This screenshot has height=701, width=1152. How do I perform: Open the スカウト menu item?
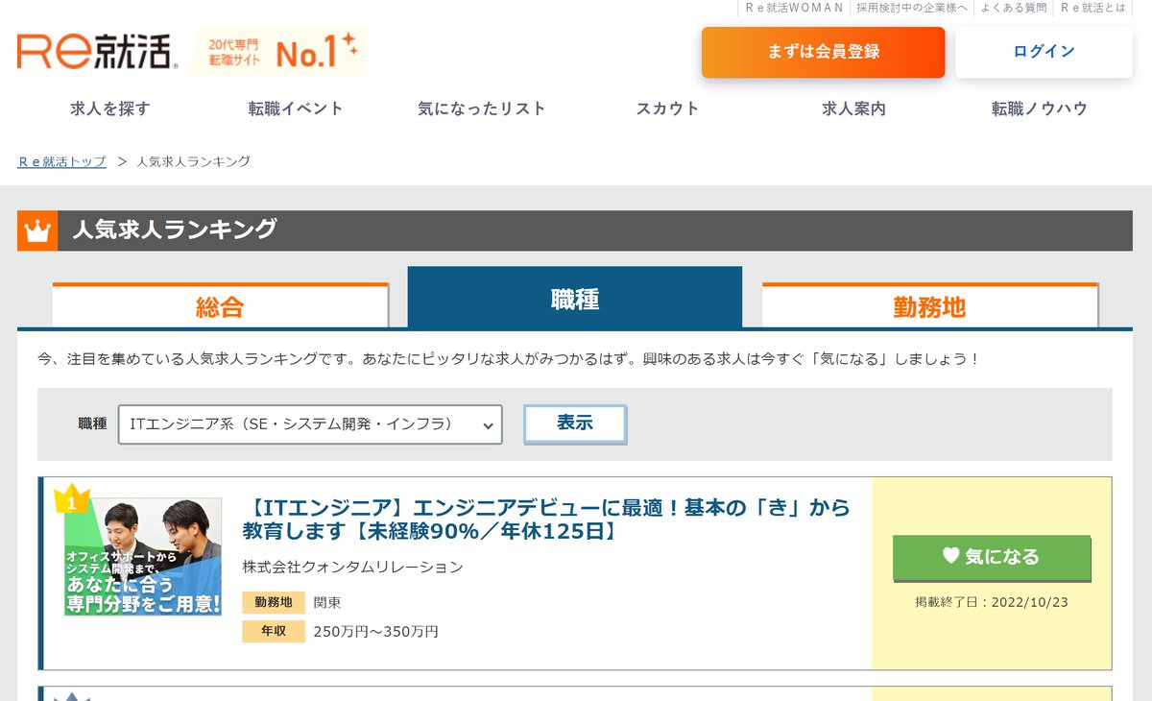click(x=668, y=109)
